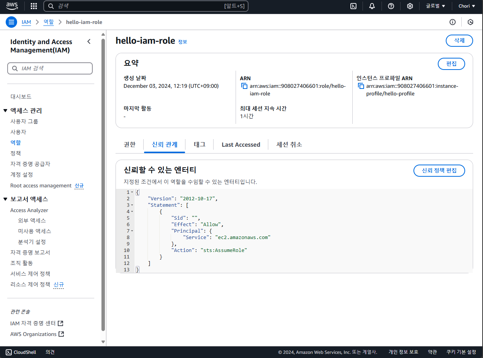Viewport: 483px width, 358px height.
Task: Open the notifications bell icon
Action: click(372, 6)
